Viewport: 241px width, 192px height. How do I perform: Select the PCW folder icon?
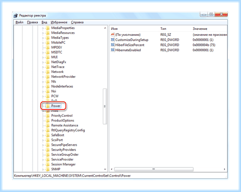coord(48,96)
